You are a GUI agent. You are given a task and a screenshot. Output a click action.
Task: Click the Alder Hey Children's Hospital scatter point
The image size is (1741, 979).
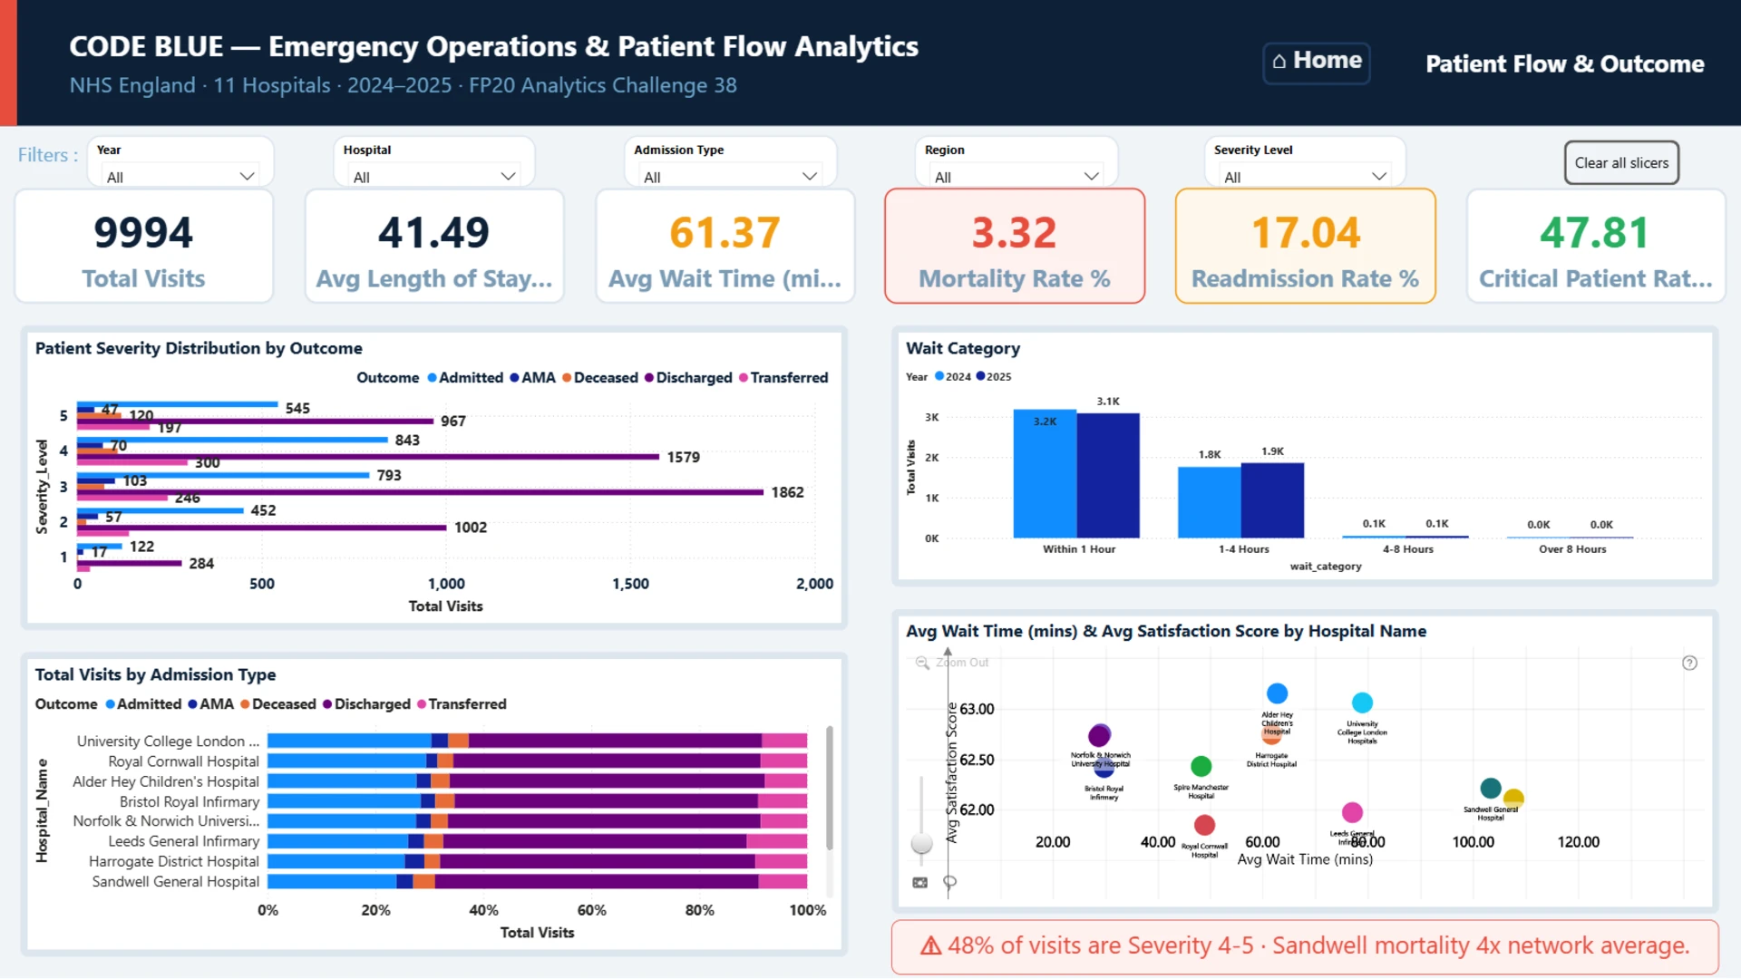(x=1277, y=693)
